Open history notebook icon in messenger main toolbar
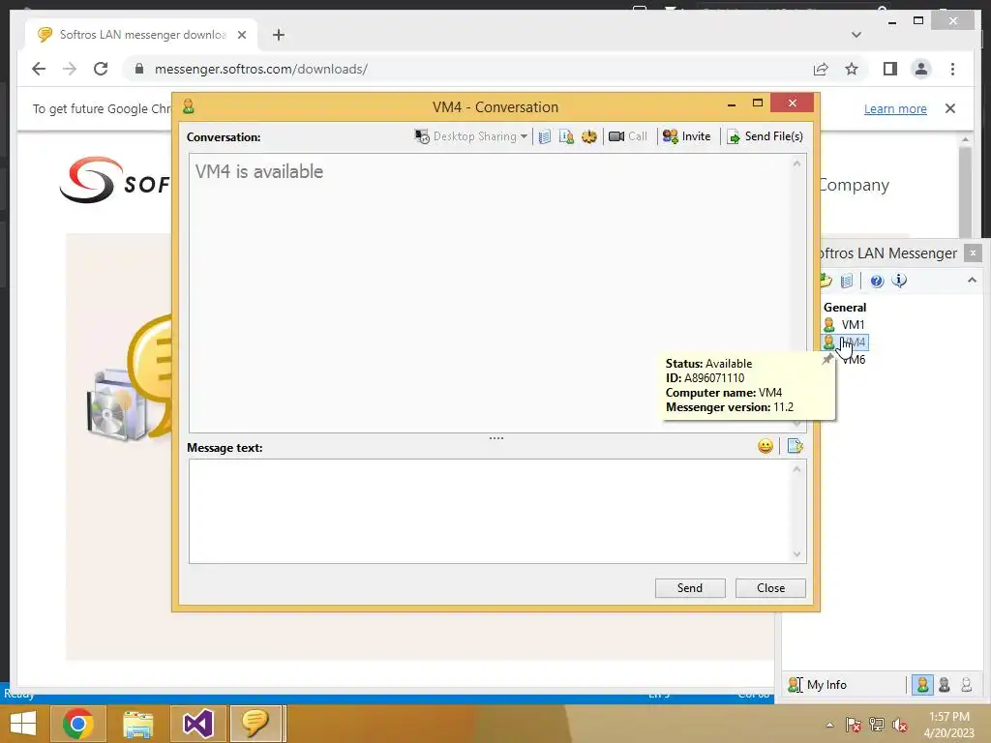The height and width of the screenshot is (743, 991). (847, 281)
